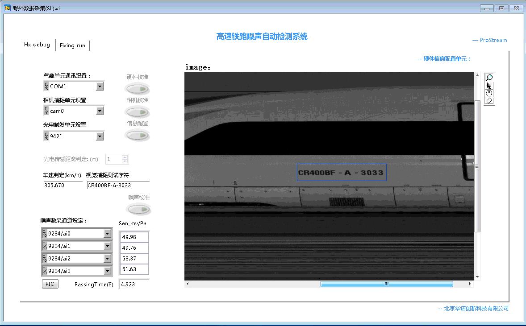The width and height of the screenshot is (526, 326).
Task: Click the PassingTime(S) label
Action: (x=94, y=285)
